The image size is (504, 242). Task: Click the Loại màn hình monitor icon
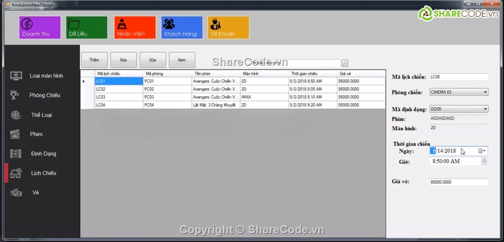tap(16, 76)
